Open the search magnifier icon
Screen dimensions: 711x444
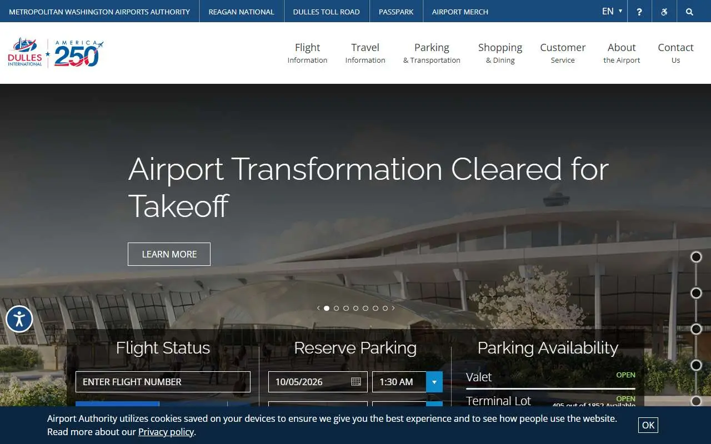pyautogui.click(x=689, y=12)
